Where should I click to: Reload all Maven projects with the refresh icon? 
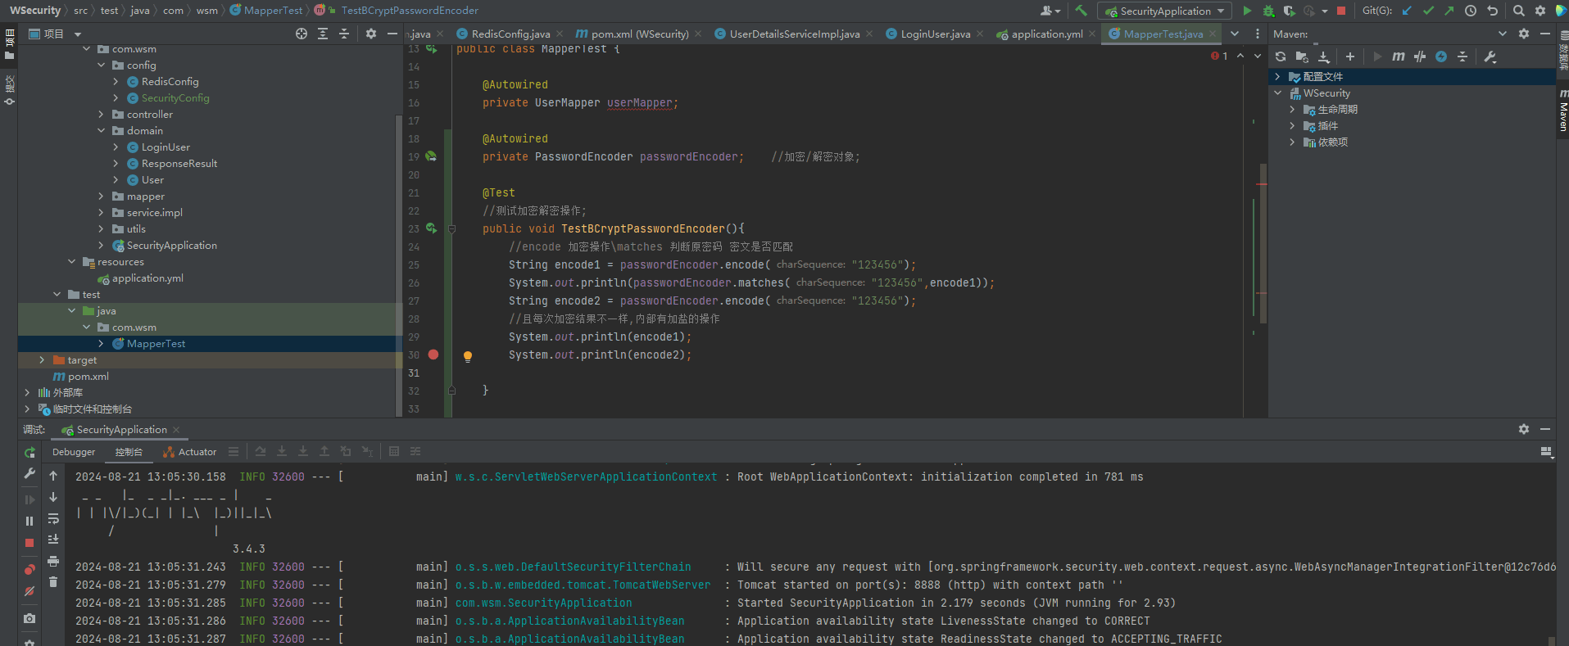(1281, 56)
